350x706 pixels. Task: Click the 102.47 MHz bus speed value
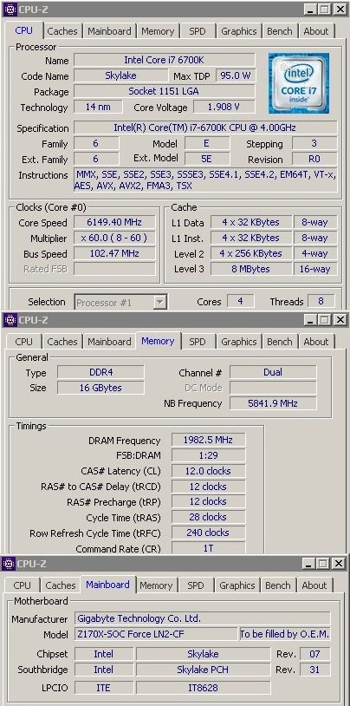point(115,253)
